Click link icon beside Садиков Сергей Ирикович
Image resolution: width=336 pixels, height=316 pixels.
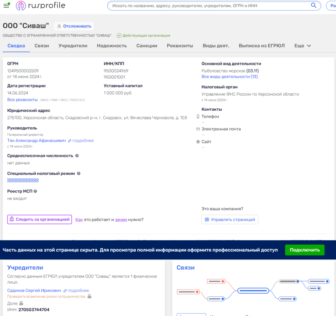coord(65,291)
